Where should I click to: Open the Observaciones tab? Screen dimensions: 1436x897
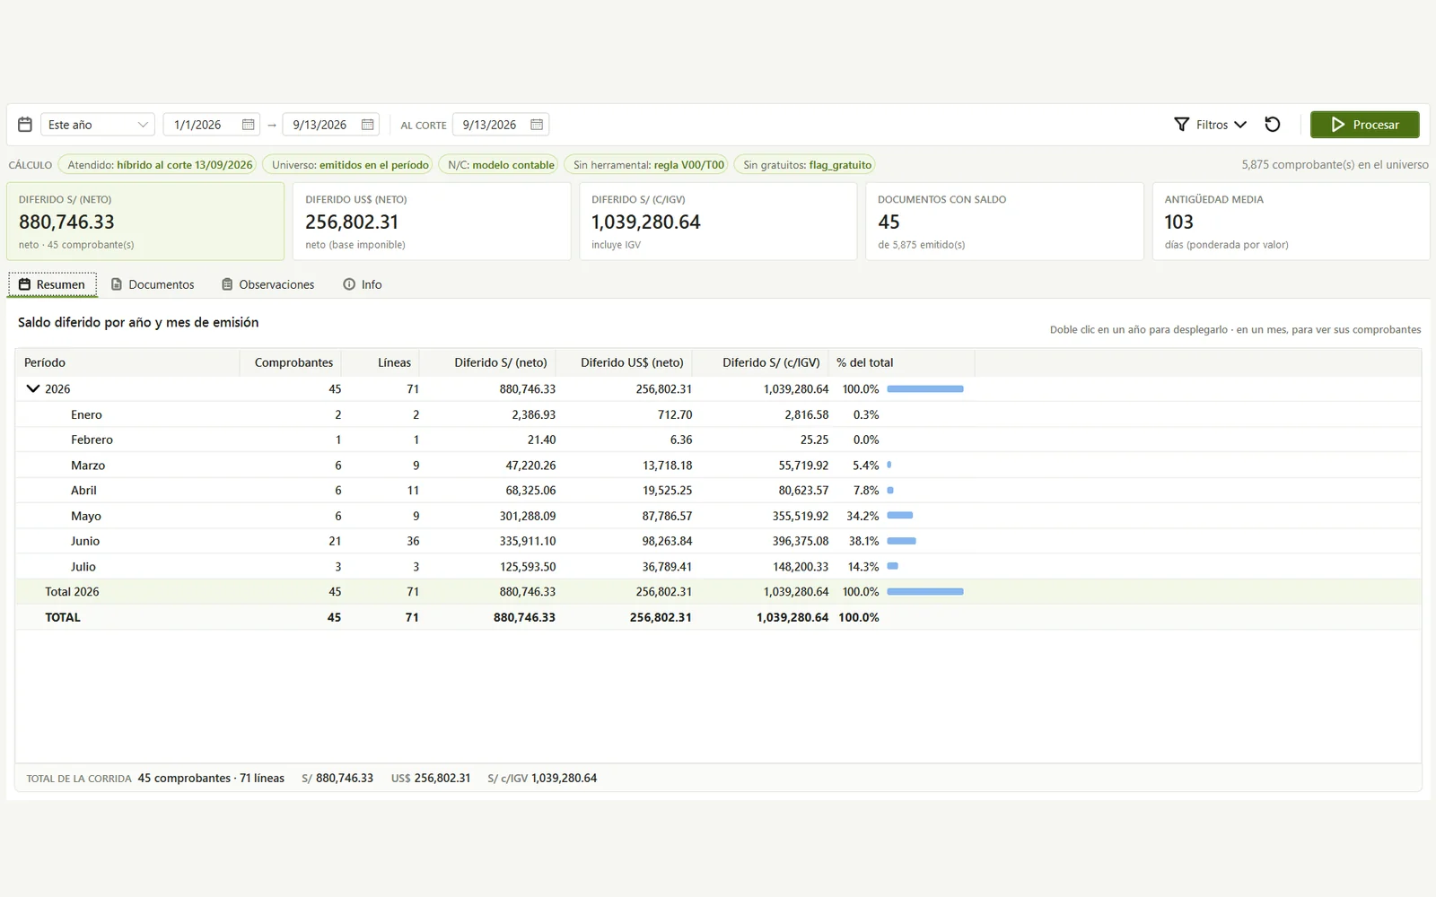[x=268, y=284]
